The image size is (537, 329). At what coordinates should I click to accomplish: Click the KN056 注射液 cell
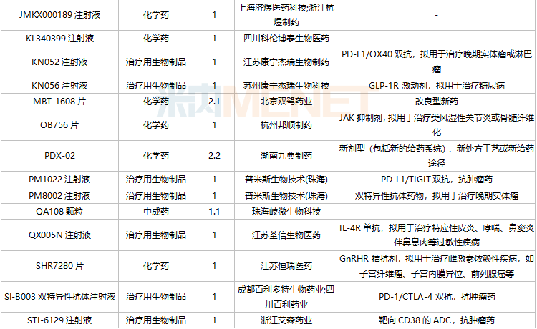tap(59, 85)
